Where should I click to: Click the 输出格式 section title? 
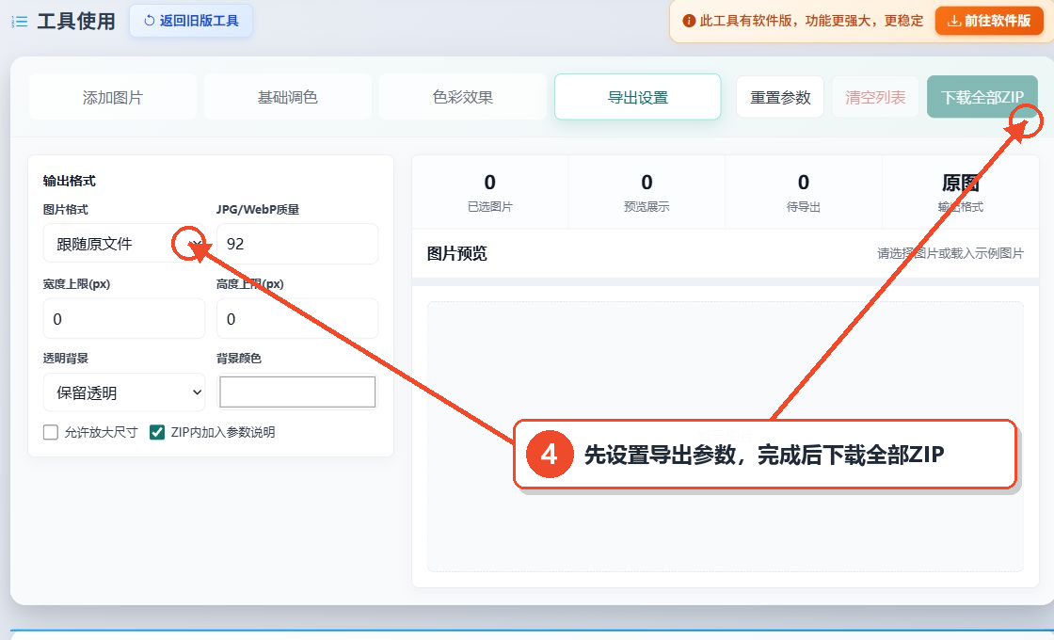tap(70, 181)
